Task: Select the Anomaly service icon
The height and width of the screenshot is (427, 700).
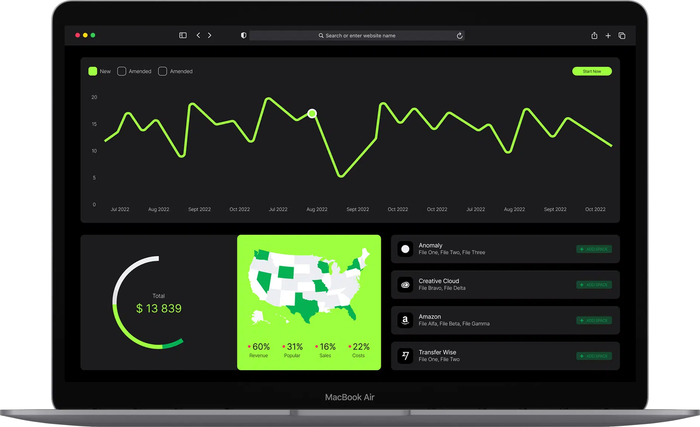Action: 406,249
